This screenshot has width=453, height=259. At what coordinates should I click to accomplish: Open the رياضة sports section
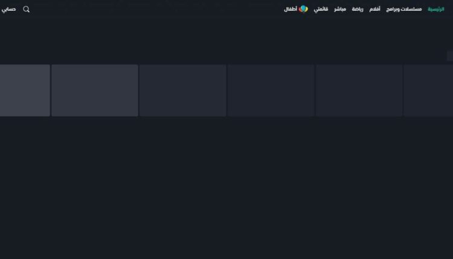tap(358, 9)
